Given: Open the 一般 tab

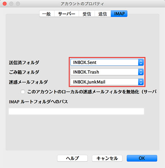Looking at the screenshot, I should tap(47, 14).
